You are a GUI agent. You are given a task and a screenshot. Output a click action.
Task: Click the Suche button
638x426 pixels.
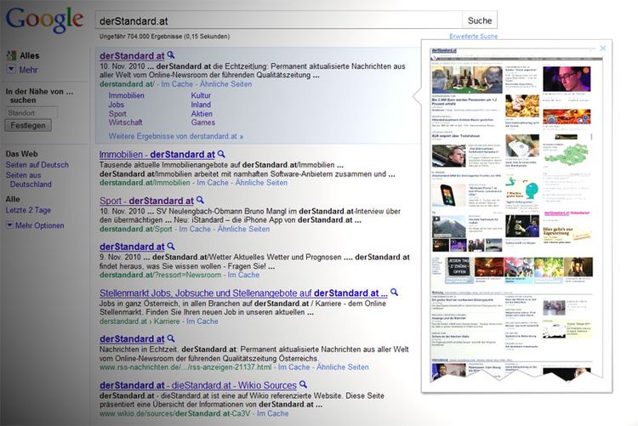pos(480,20)
